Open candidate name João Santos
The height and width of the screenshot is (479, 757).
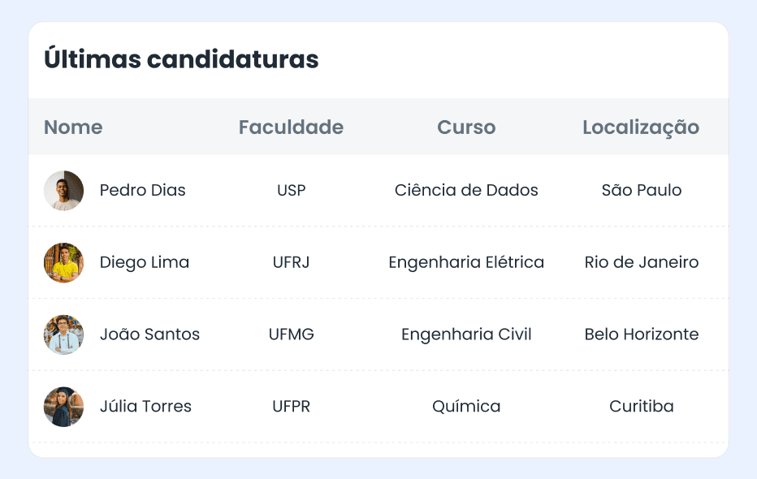(149, 334)
